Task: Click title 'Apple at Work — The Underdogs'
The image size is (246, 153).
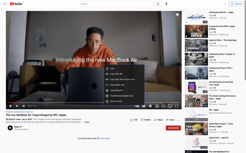Action: coord(222,40)
